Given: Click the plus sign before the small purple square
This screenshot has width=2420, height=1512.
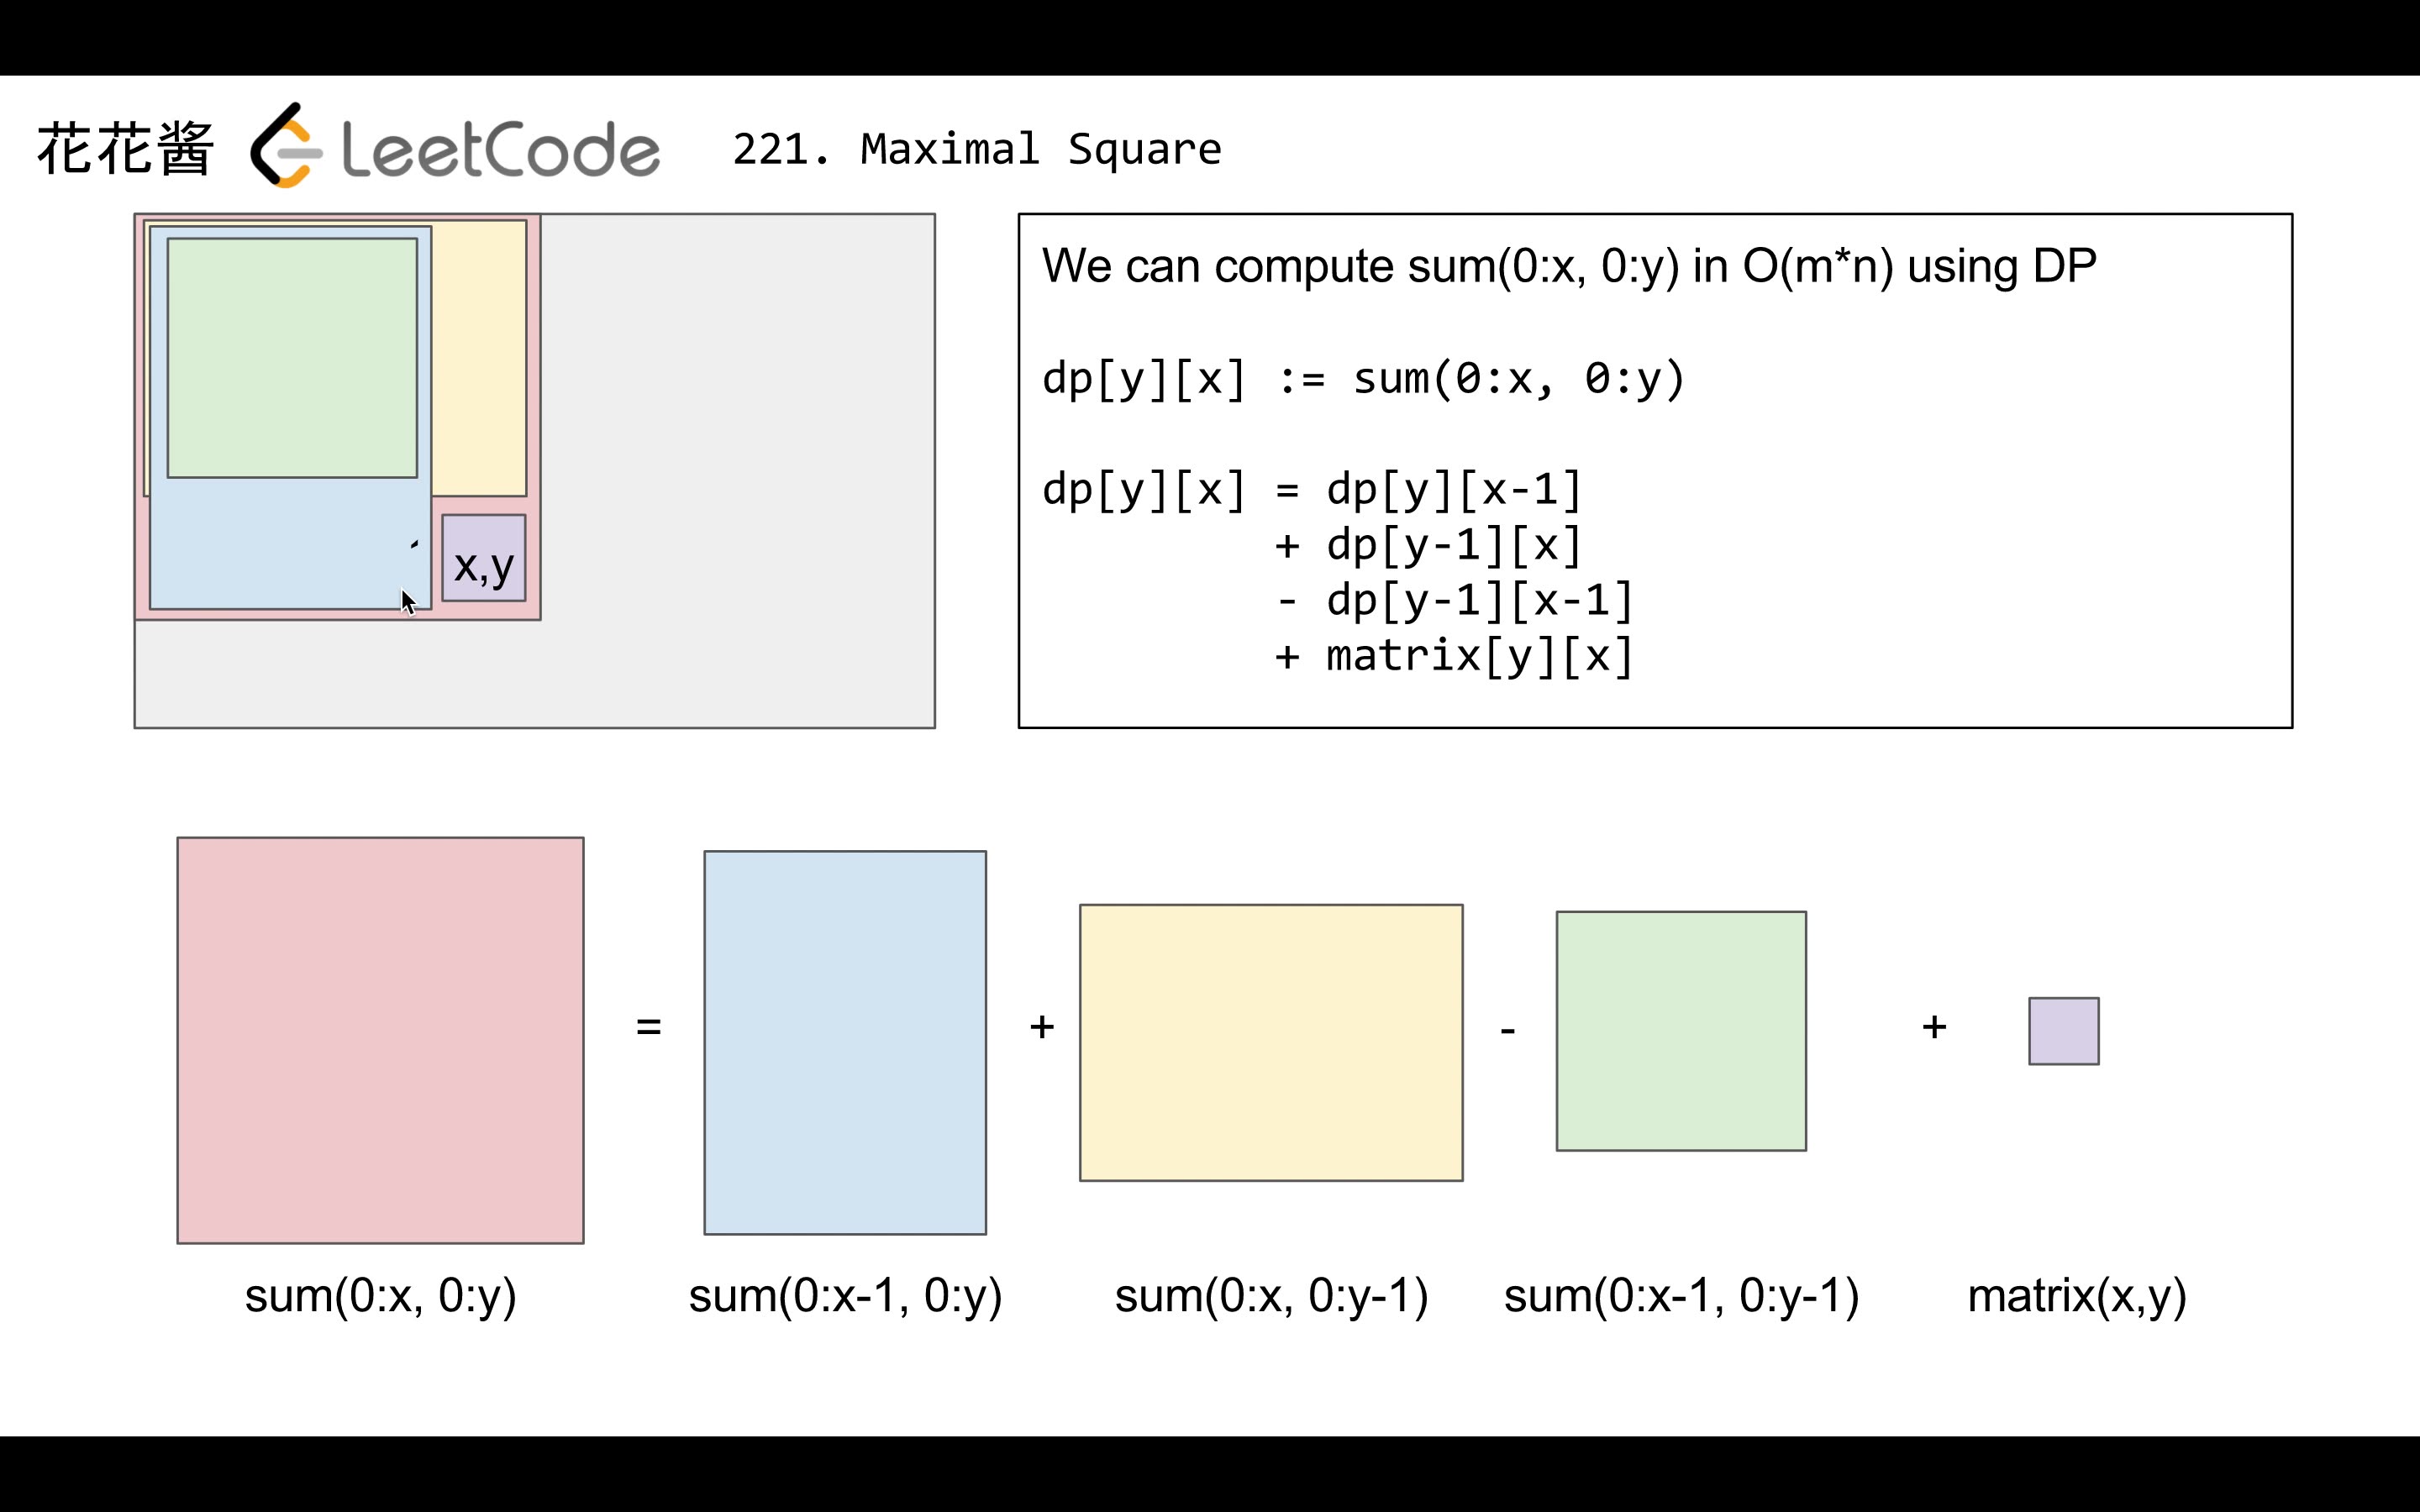Looking at the screenshot, I should coord(1934,1027).
